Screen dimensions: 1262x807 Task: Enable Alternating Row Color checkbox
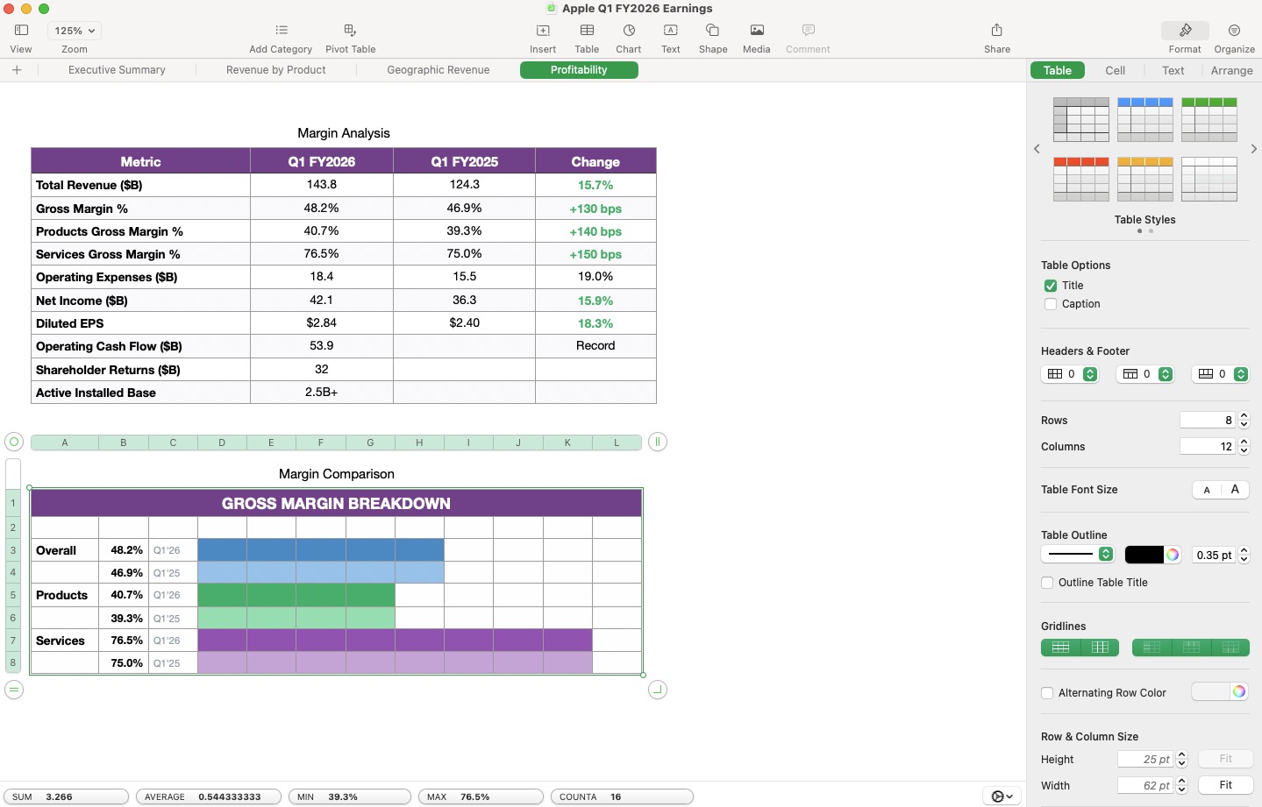pyautogui.click(x=1047, y=693)
